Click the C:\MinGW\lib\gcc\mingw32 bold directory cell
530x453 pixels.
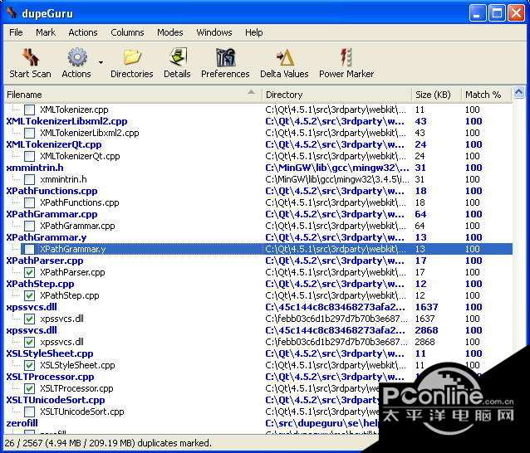pos(337,168)
